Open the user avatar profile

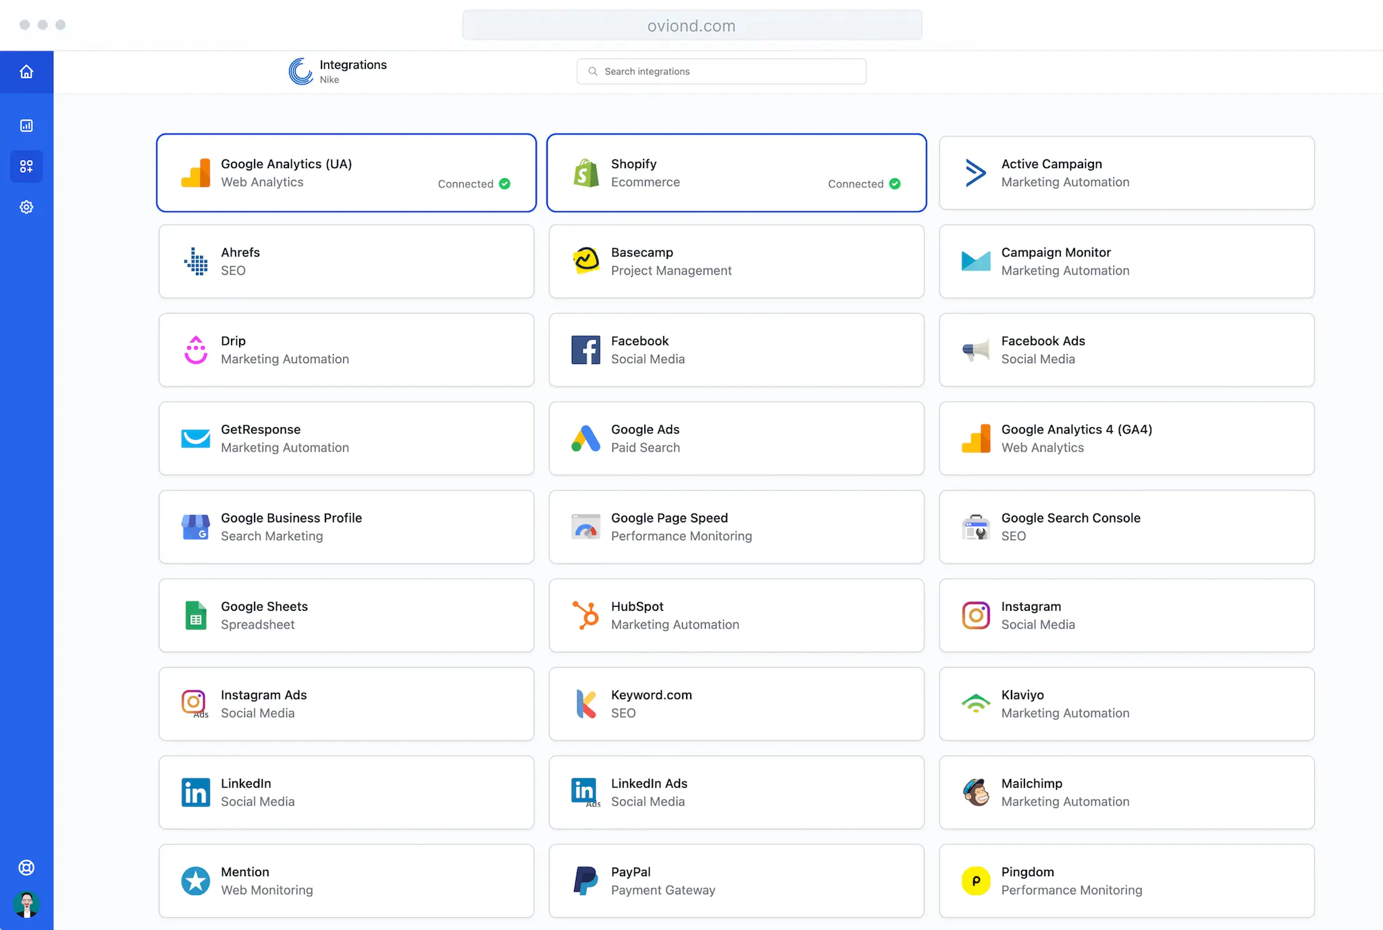coord(26,904)
